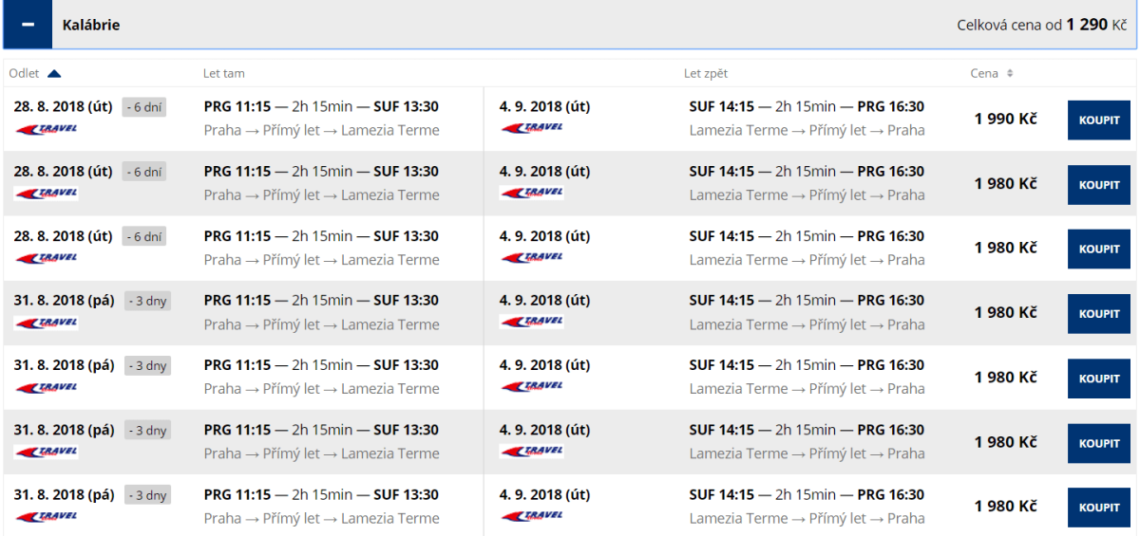Click the Kalábrie destination header title
The height and width of the screenshot is (536, 1140).
[x=91, y=25]
